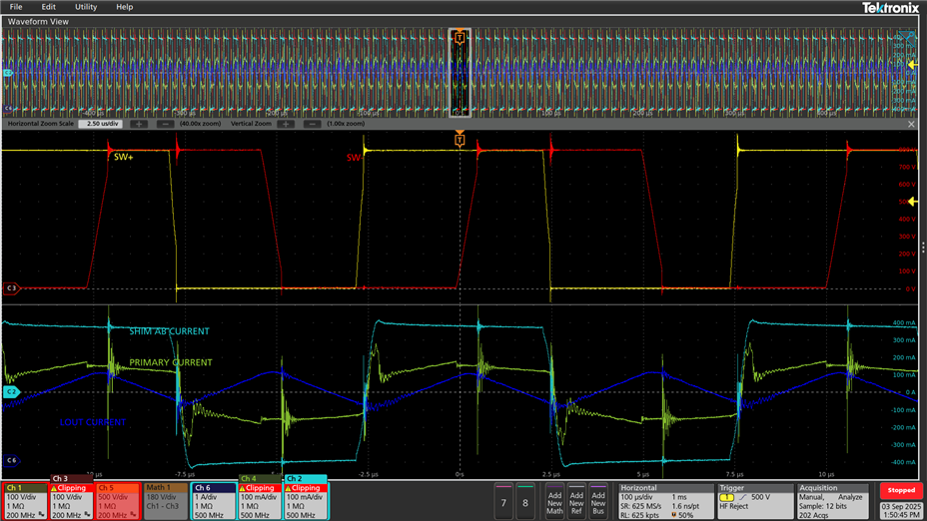
Task: Open Trigger settings badge
Action: [754, 501]
